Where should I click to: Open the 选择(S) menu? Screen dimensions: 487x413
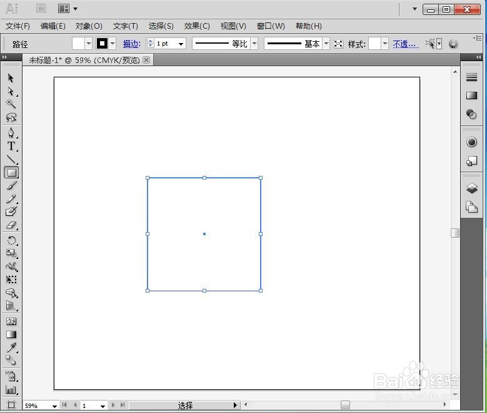tap(161, 26)
